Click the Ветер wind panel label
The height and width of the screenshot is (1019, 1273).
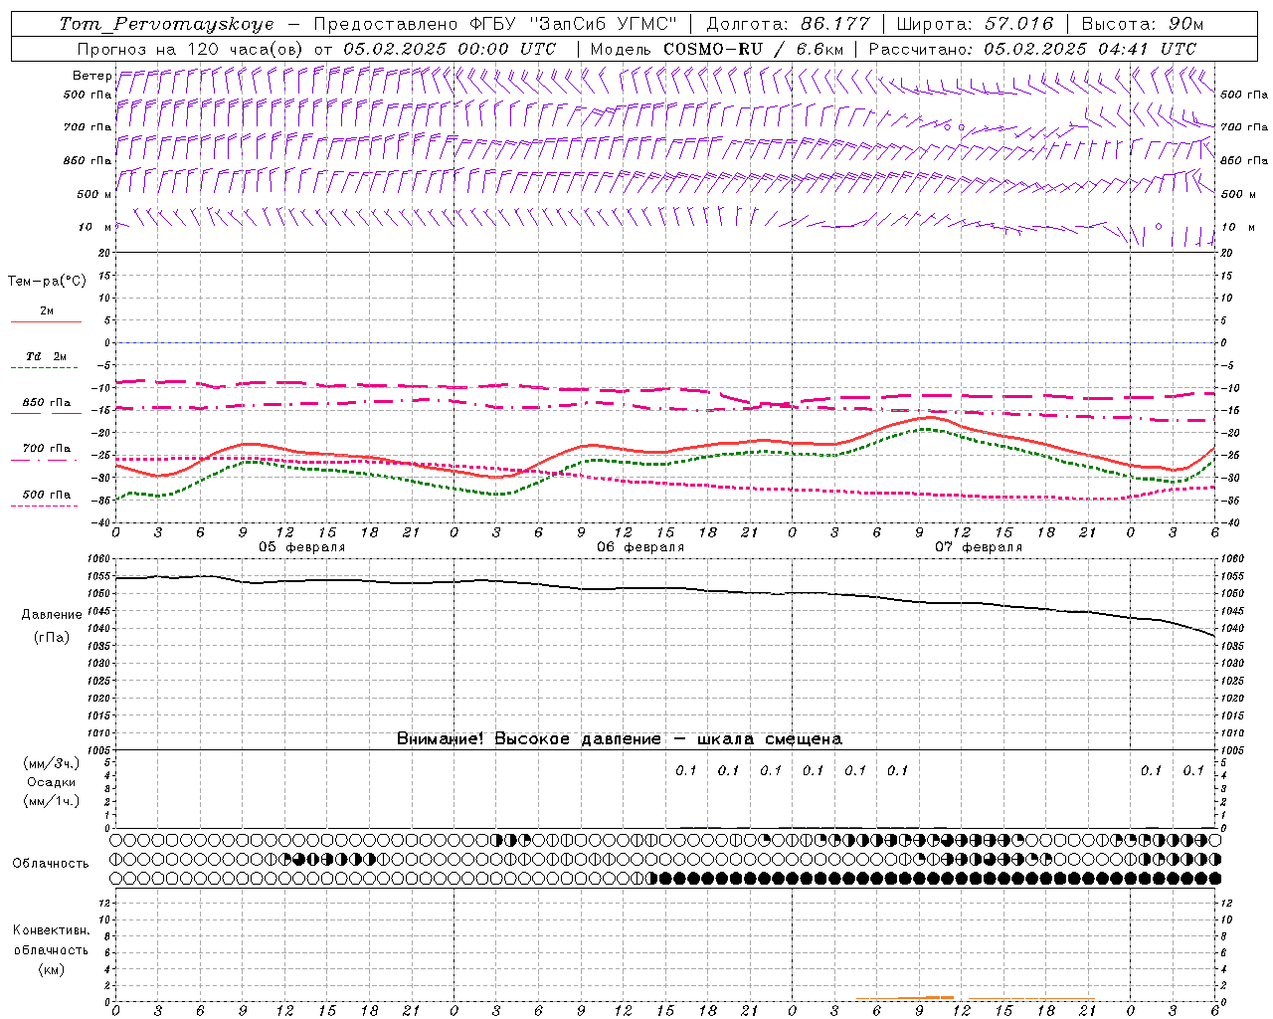coord(91,76)
